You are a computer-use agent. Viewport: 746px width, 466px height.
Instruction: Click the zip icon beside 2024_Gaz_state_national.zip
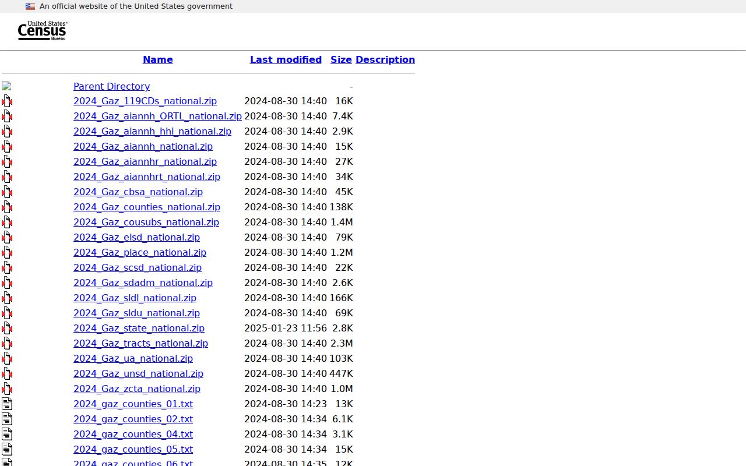pos(7,329)
